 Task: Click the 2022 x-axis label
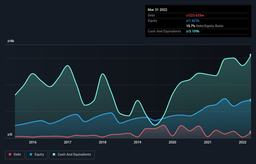[243, 142]
